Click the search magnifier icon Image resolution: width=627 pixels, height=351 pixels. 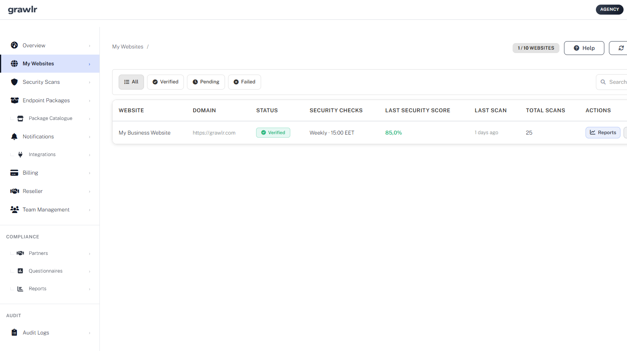(603, 82)
